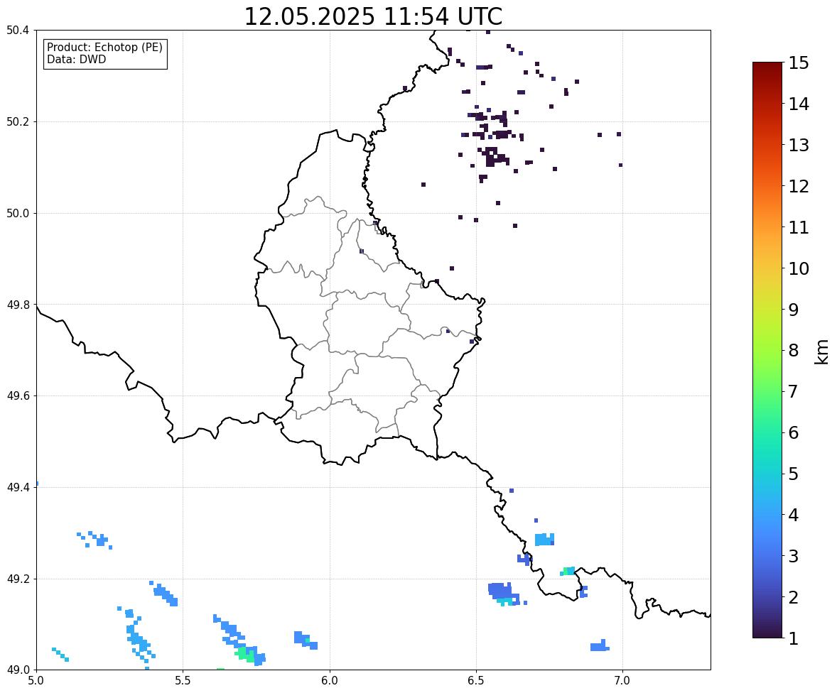Click the colorbar tick label 10
Image resolution: width=837 pixels, height=693 pixels.
799,268
